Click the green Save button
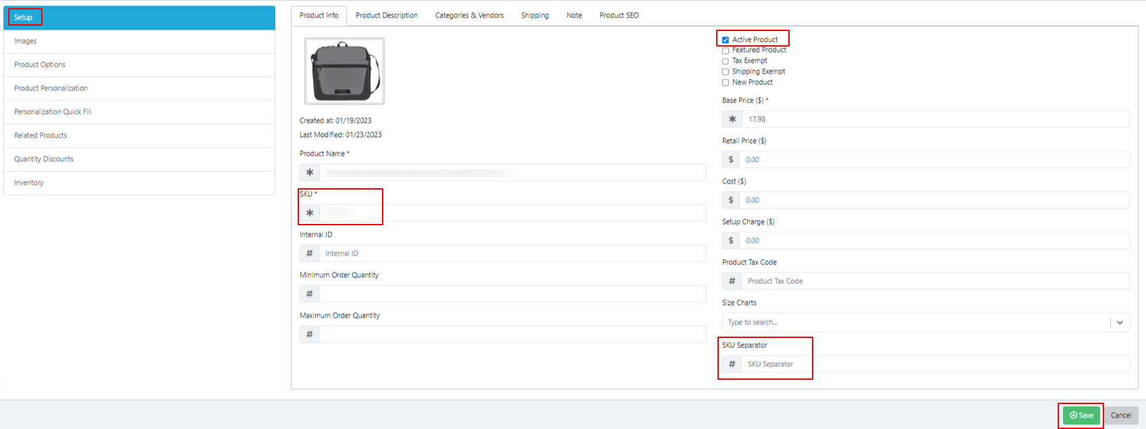This screenshot has width=1146, height=429. [1081, 416]
